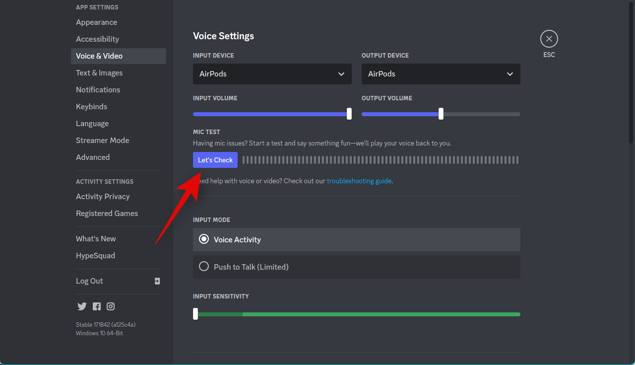The height and width of the screenshot is (365, 635).
Task: Open the Appearance settings tab
Action: pos(96,22)
